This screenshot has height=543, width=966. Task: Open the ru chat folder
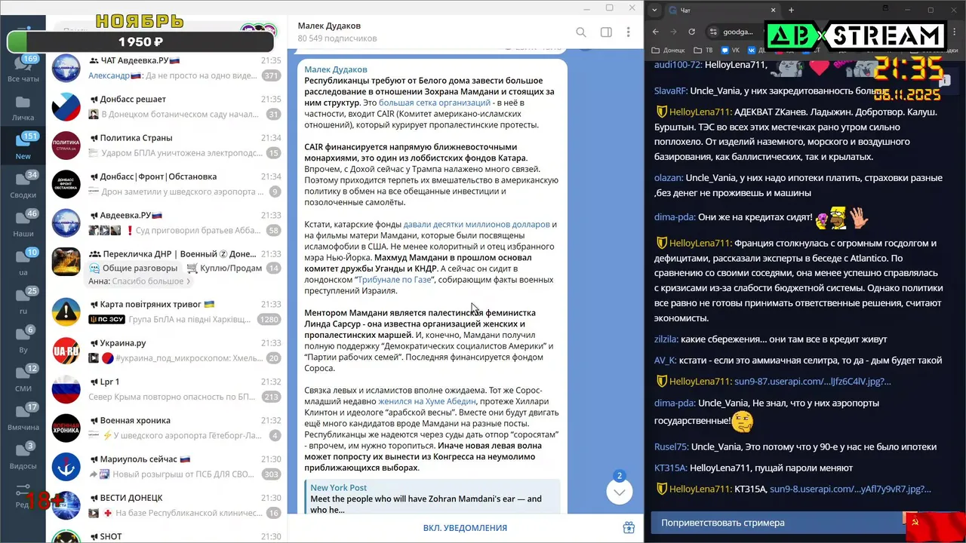pos(23,301)
